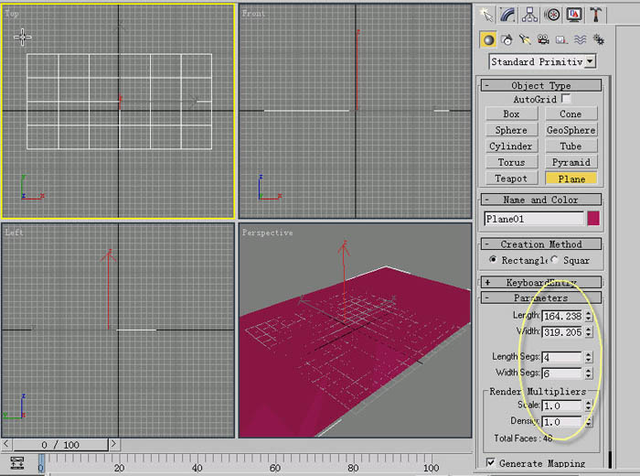Image resolution: width=640 pixels, height=476 pixels.
Task: Select the Square creation radio button
Action: [554, 260]
